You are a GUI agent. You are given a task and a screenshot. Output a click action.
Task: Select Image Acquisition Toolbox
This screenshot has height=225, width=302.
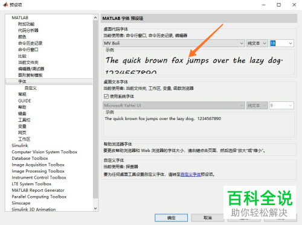38,165
